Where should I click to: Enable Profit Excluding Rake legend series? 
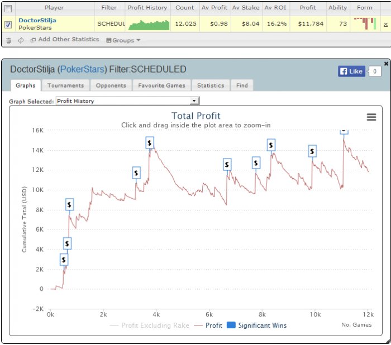[149, 325]
